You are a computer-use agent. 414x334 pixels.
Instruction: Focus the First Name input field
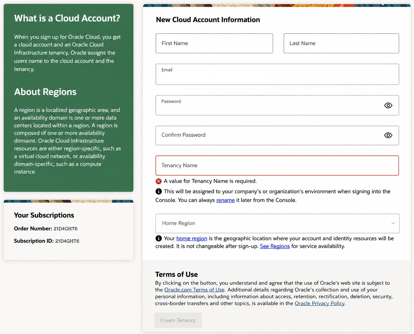tap(214, 43)
